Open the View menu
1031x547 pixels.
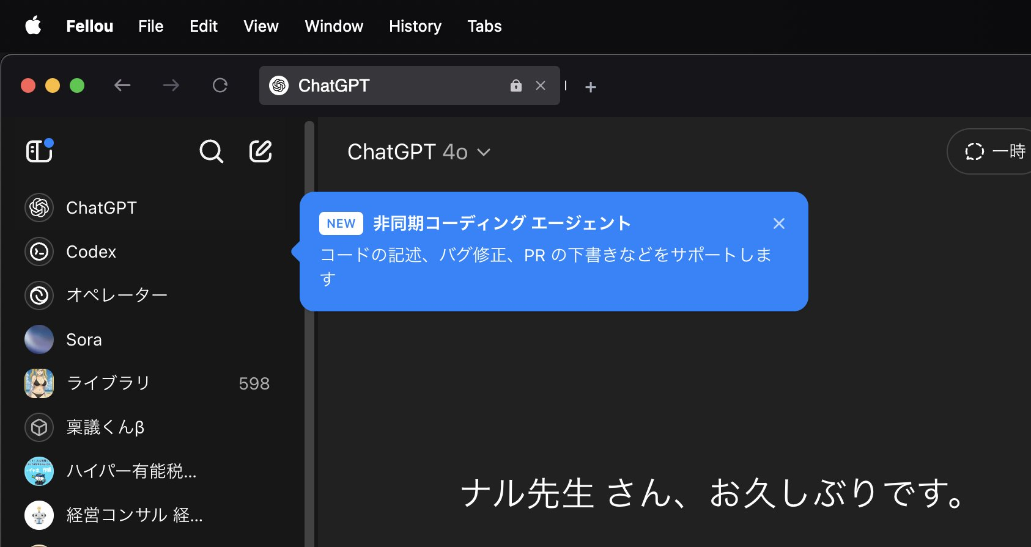coord(261,26)
